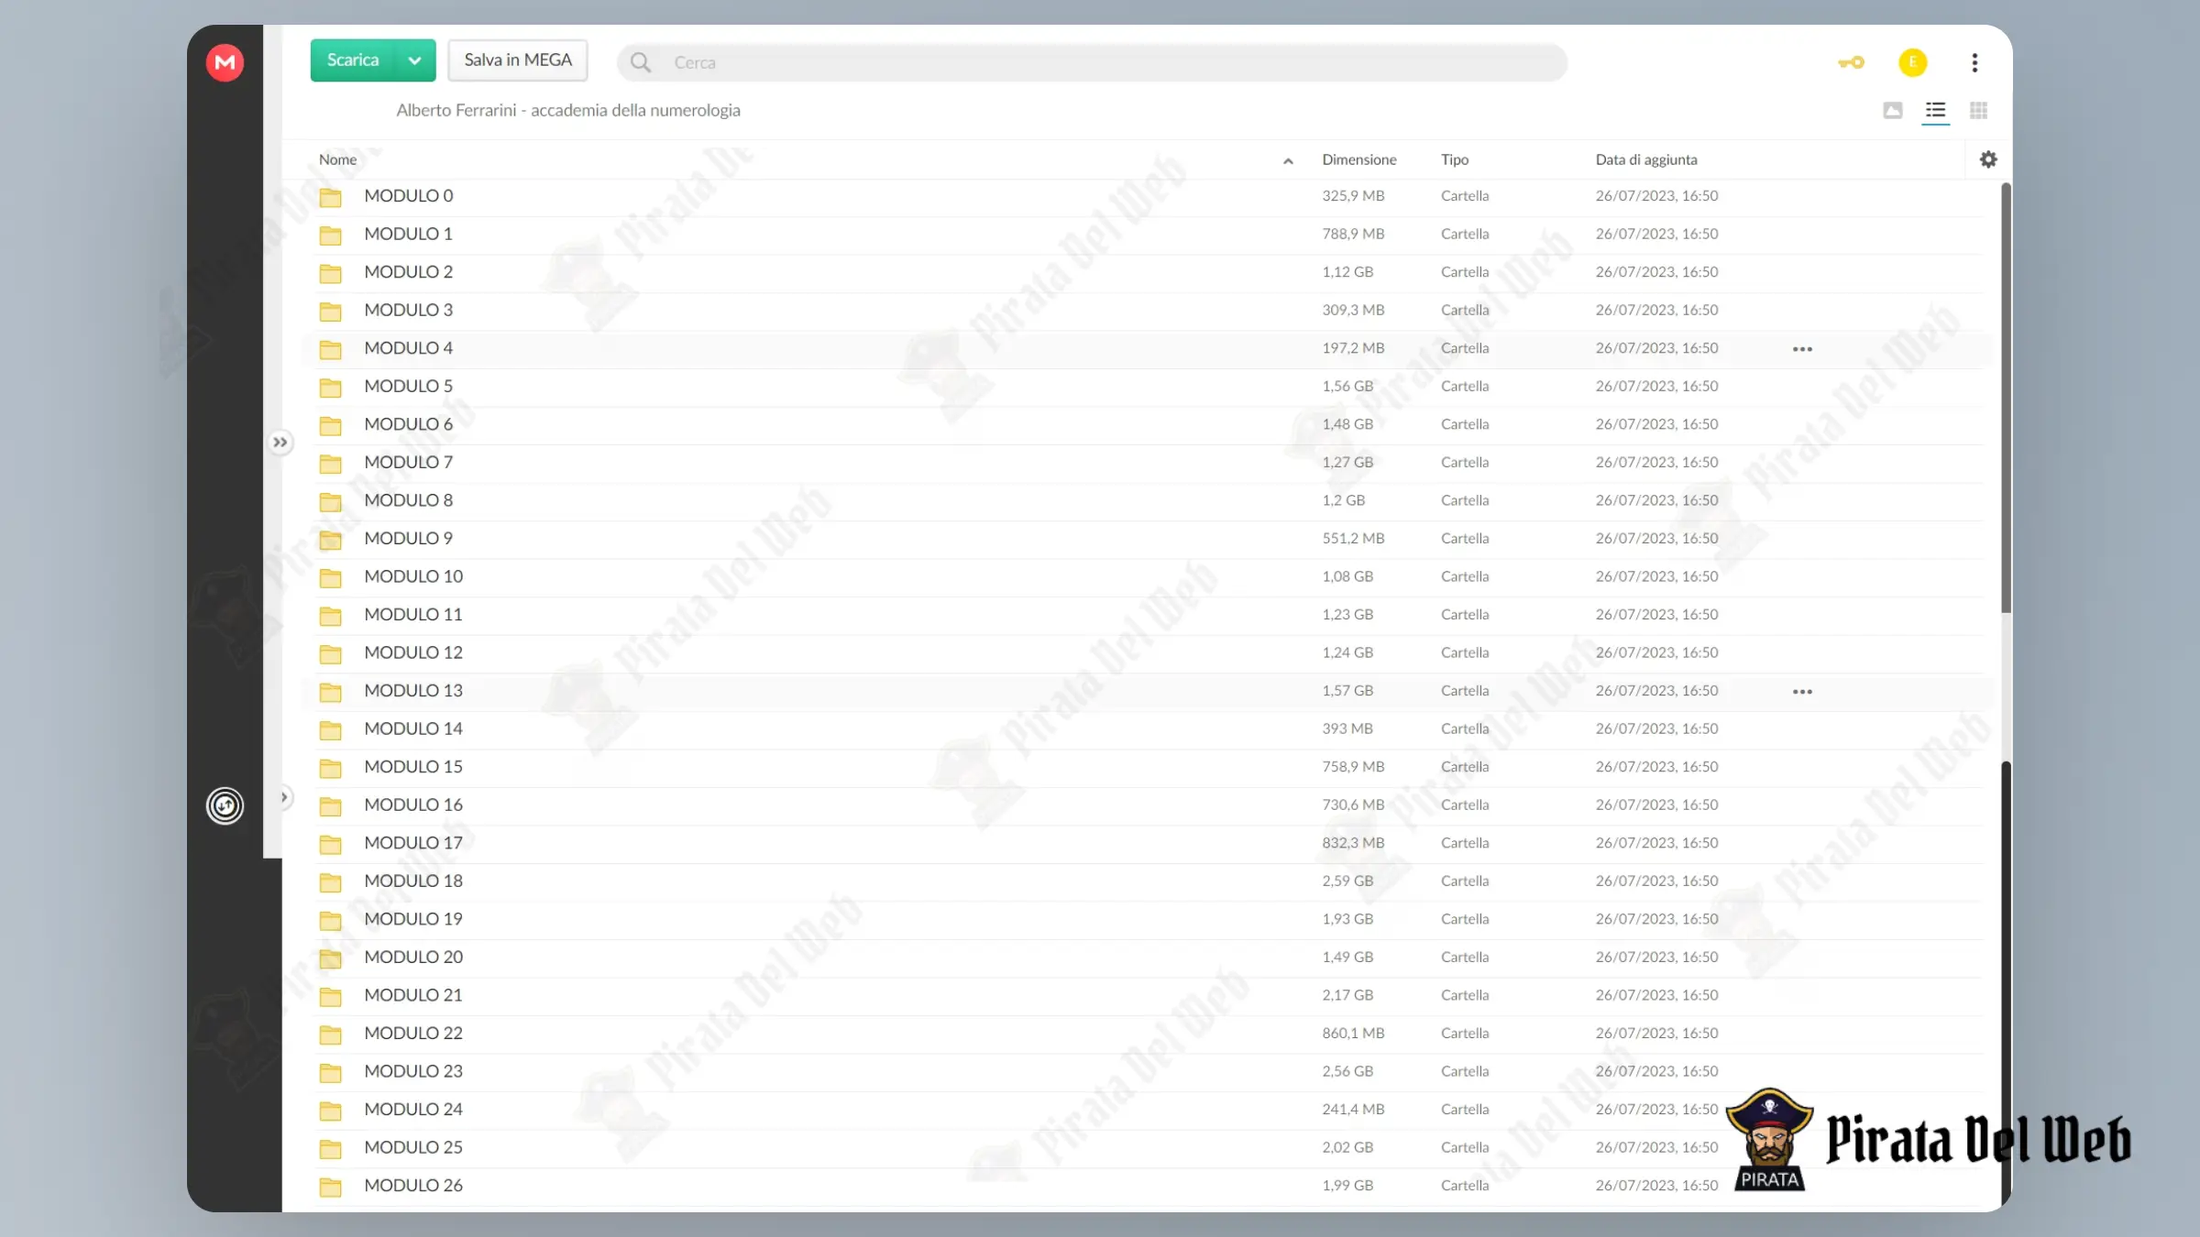Expand the lower sidebar chevron
The width and height of the screenshot is (2200, 1237).
pos(284,797)
